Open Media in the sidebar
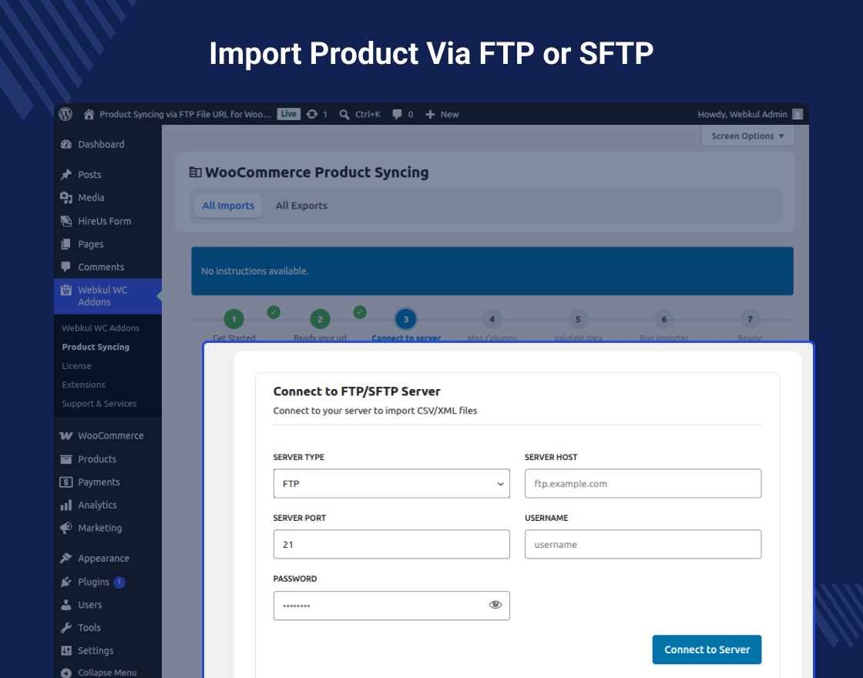Screen dimensions: 863x678 tap(91, 197)
